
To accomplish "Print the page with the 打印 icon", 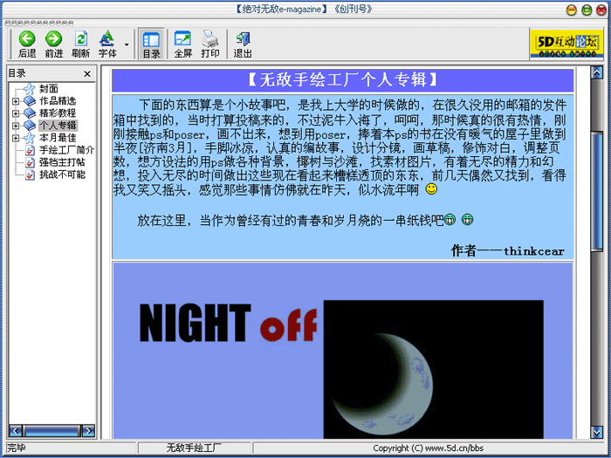I will point(210,39).
